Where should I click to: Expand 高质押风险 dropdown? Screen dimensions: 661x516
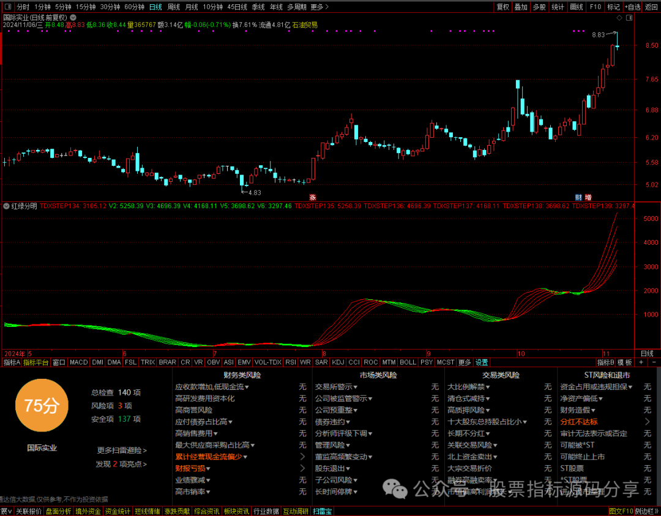468,410
